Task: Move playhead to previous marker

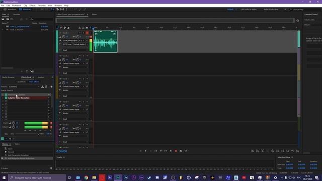Action: [x=155, y=151]
